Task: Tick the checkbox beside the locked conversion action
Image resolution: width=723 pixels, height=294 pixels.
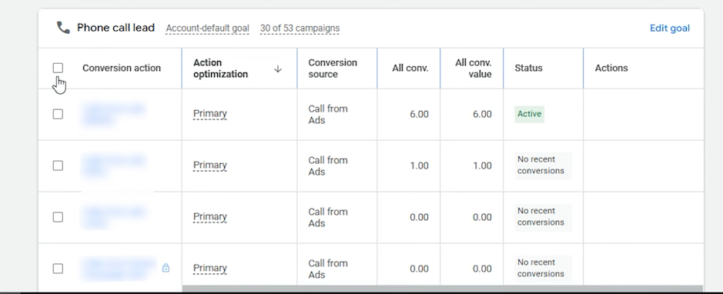Action: click(x=58, y=268)
